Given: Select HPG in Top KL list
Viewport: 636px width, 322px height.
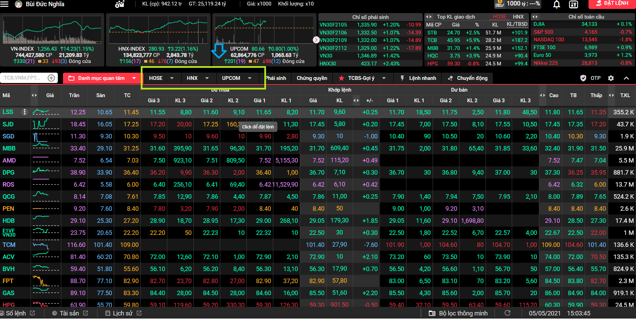Looking at the screenshot, I should coord(433,64).
